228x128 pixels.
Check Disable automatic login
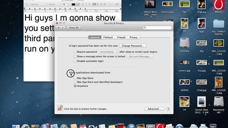click(75, 61)
